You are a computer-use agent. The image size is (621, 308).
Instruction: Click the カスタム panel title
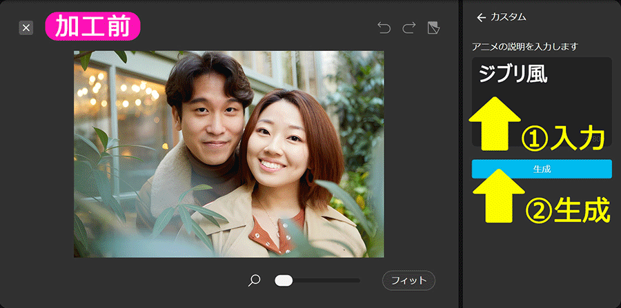(x=509, y=17)
